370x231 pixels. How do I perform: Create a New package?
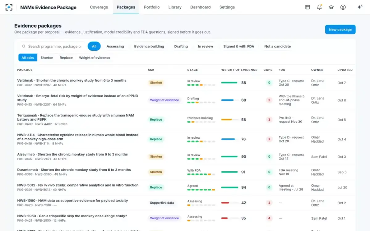click(x=340, y=30)
